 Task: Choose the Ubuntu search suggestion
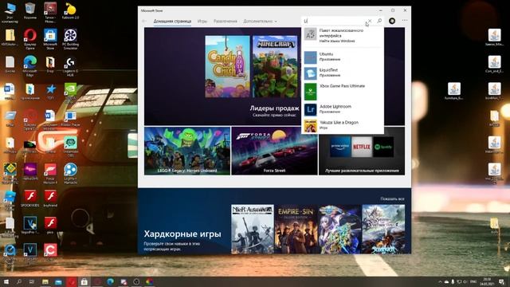click(343, 57)
